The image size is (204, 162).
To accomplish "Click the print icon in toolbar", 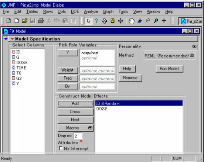I will coord(41,21).
